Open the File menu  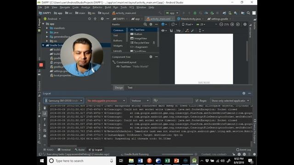click(x=40, y=7)
